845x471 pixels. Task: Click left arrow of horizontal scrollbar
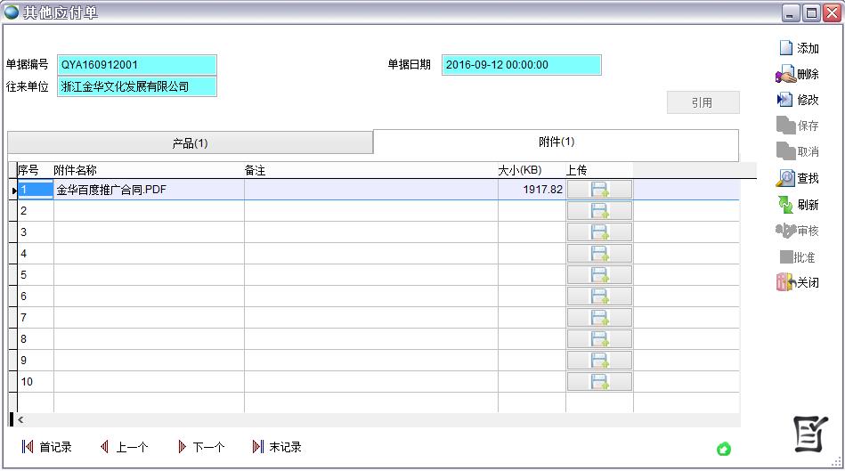[x=20, y=419]
